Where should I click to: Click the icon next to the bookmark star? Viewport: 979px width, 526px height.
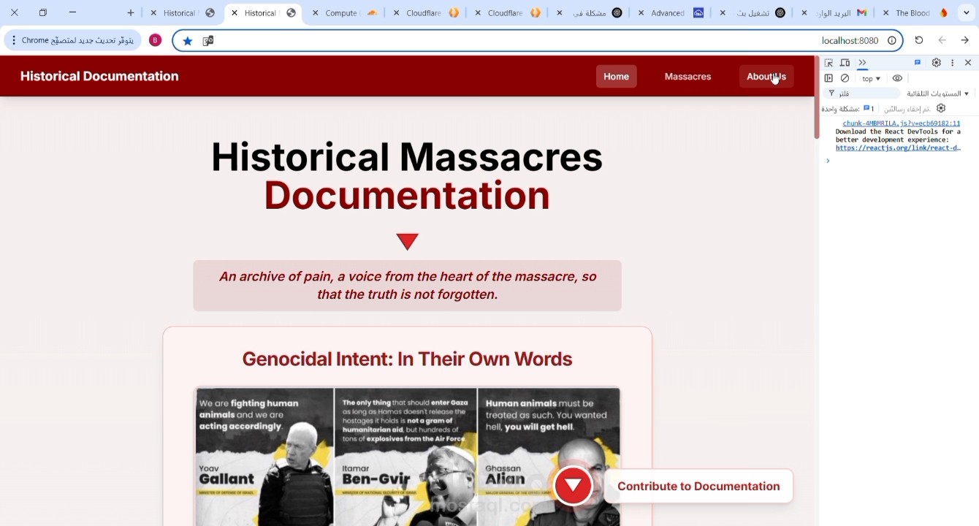207,41
